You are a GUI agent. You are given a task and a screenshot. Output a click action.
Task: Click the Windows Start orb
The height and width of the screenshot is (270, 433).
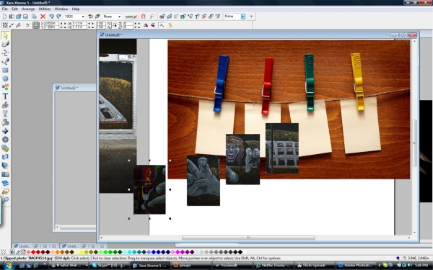click(8, 265)
